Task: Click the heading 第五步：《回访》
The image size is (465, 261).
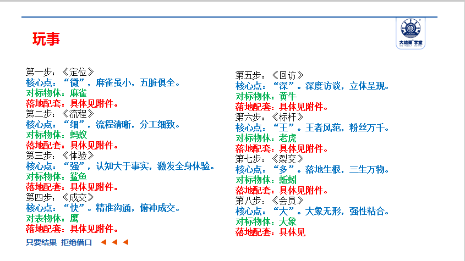Action: pyautogui.click(x=270, y=75)
